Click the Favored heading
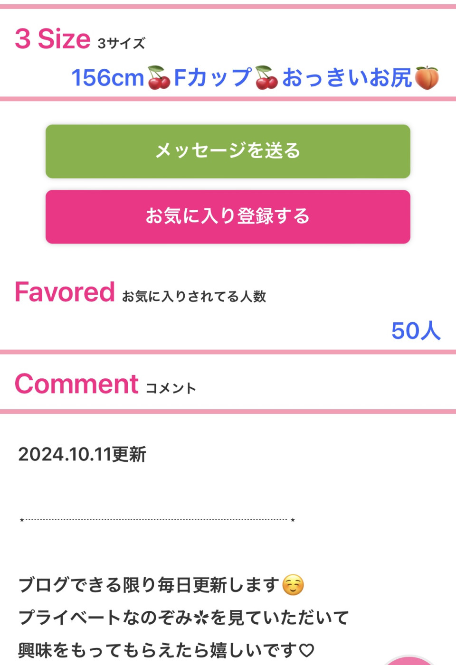Screen dimensions: 456x665 [65, 292]
